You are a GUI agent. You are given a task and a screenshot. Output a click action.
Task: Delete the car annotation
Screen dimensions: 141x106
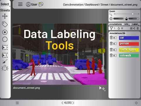[111, 37]
